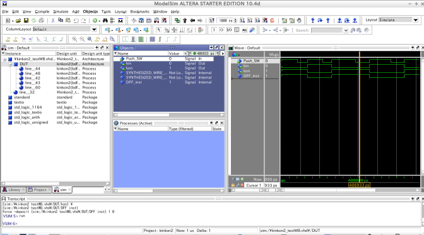The width and height of the screenshot is (424, 235).
Task: Collapse the kinkon2_testWB.vhd tree node
Action: tap(4, 59)
